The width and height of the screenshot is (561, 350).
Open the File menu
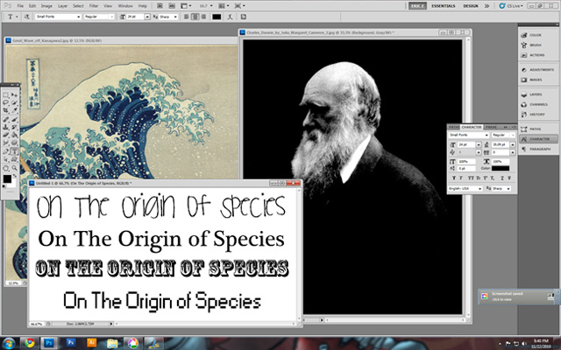[20, 6]
